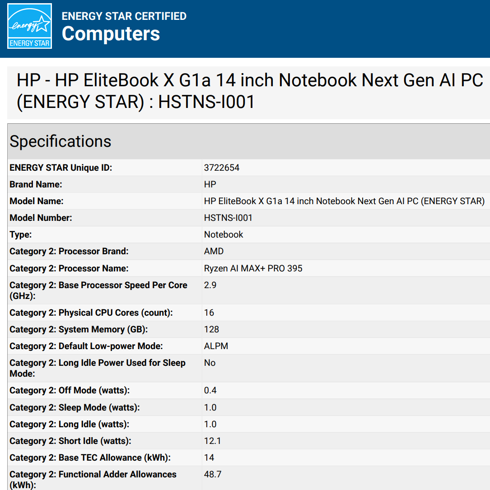Click the Default Low-power Mode value ALPM
Screen dimensions: 490x490
pyautogui.click(x=216, y=346)
